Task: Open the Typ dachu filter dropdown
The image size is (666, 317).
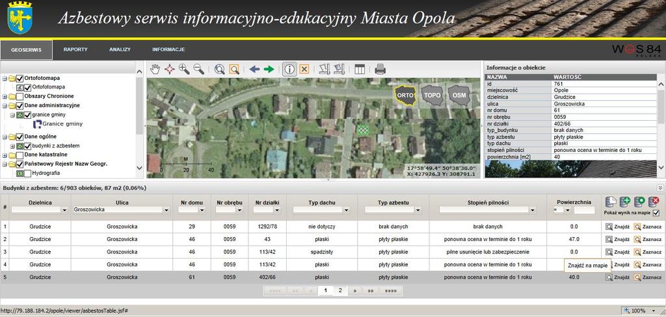Action: [x=346, y=210]
